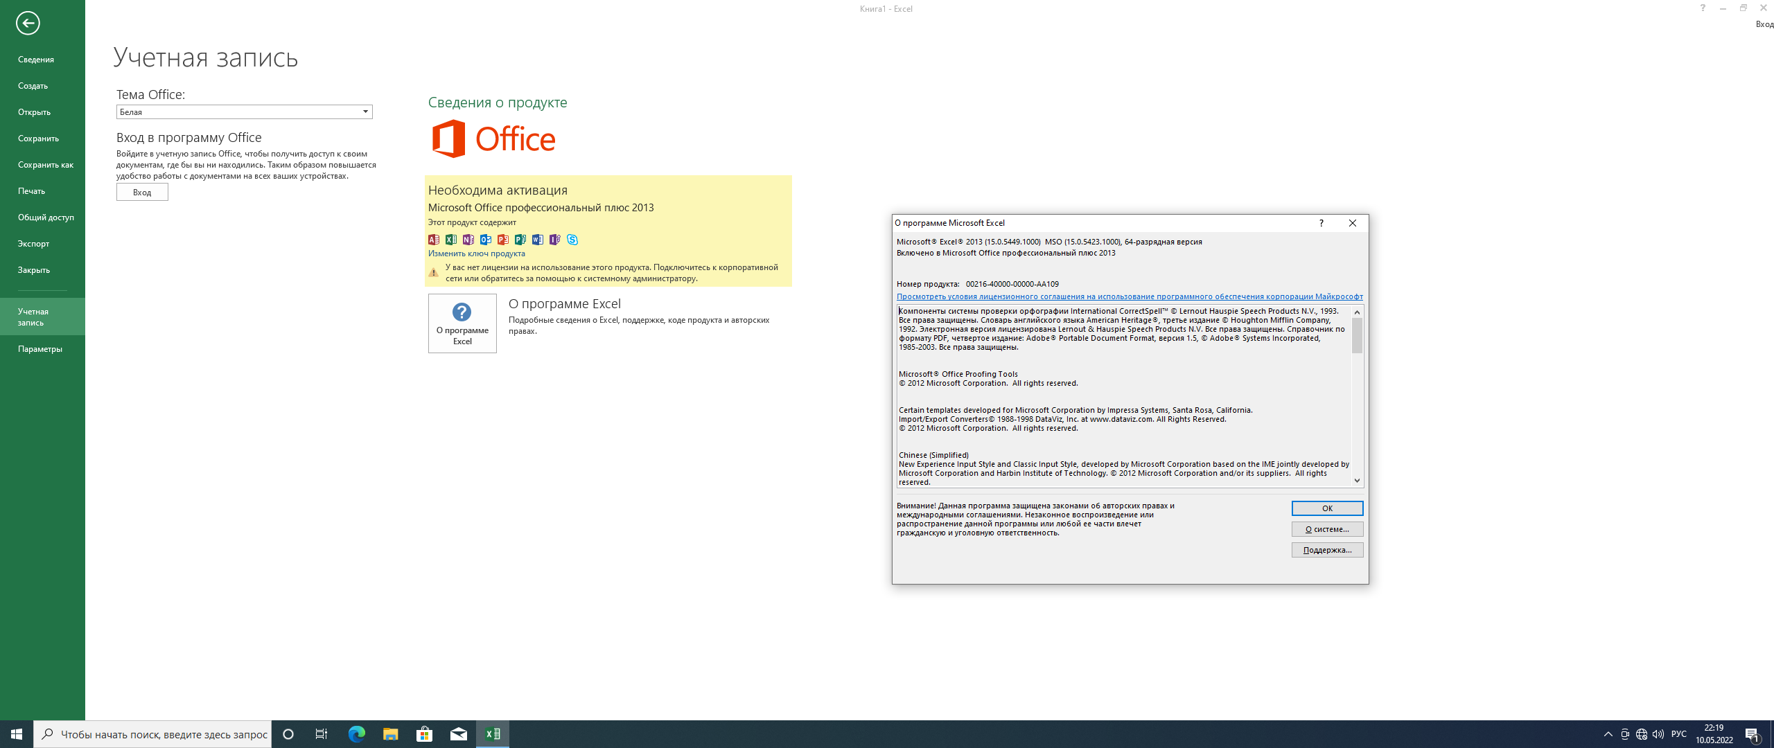
Task: Select the Учетная запись tab
Action: [42, 317]
